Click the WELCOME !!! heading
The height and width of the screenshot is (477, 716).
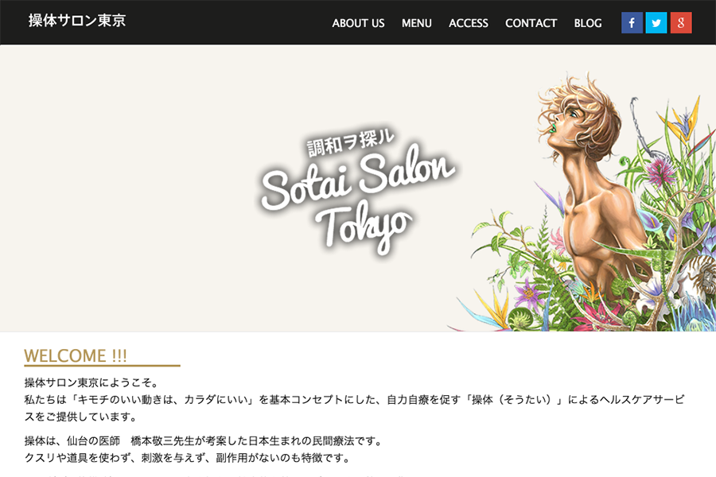pos(76,355)
